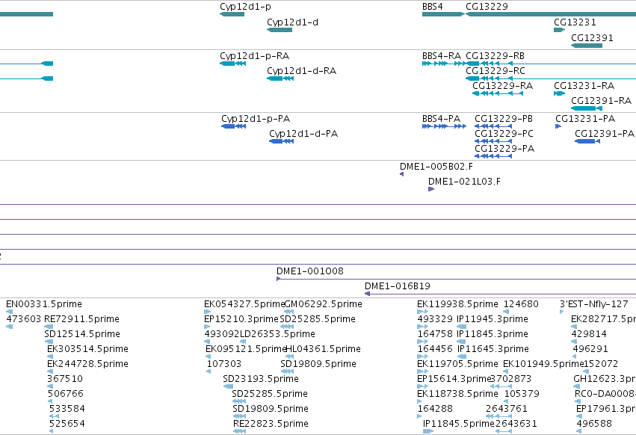Viewport: 636px width, 435px height.
Task: Select EST HL04361.5prime
Action: tap(290, 357)
